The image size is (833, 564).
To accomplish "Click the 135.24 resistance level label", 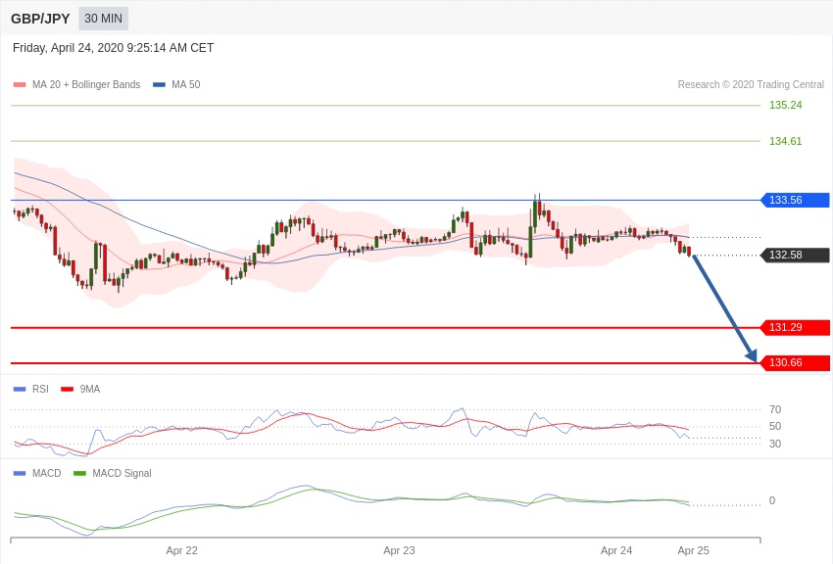I will point(785,105).
